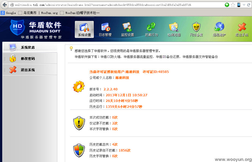The height and width of the screenshot is (162, 252).
Task: Select 系统状态 in left sidebar
Action: pyautogui.click(x=30, y=47)
